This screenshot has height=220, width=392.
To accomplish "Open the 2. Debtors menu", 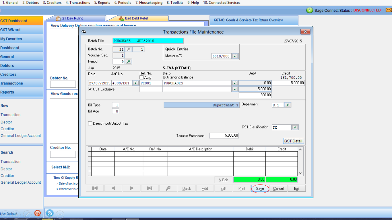I will [31, 3].
